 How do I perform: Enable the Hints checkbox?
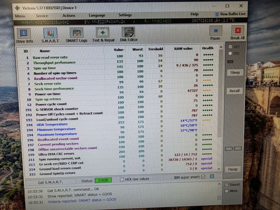(x=226, y=191)
